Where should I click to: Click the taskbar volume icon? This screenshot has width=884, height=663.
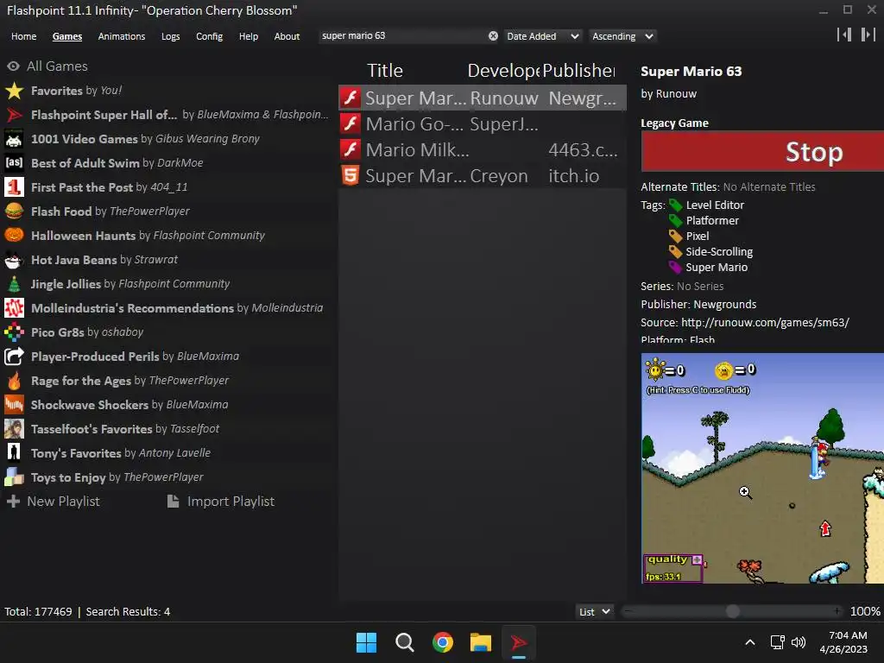(799, 642)
